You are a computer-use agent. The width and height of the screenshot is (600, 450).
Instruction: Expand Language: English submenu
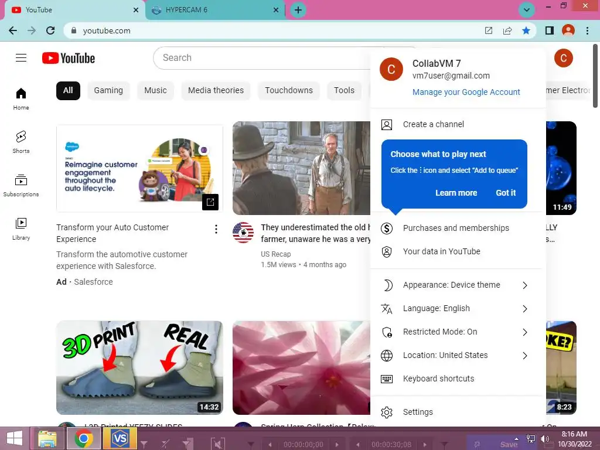click(x=458, y=308)
